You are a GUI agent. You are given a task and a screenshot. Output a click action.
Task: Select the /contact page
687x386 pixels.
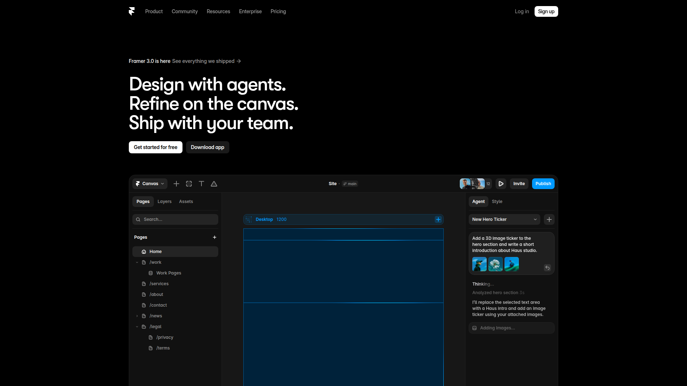pos(158,305)
